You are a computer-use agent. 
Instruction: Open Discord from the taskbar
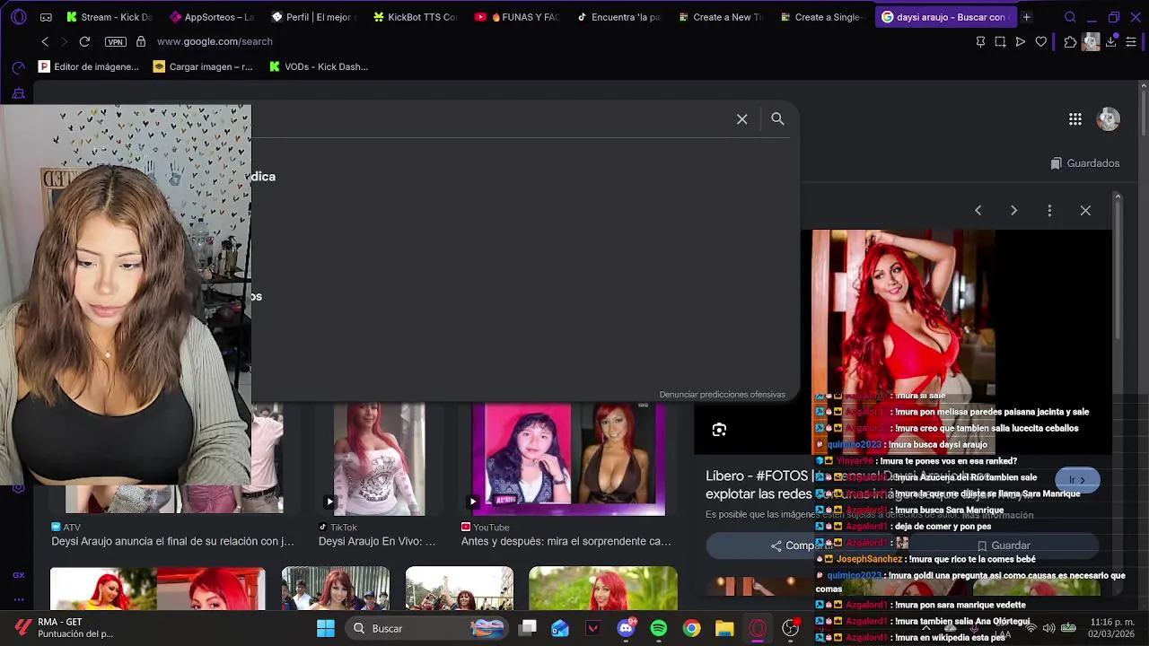626,628
